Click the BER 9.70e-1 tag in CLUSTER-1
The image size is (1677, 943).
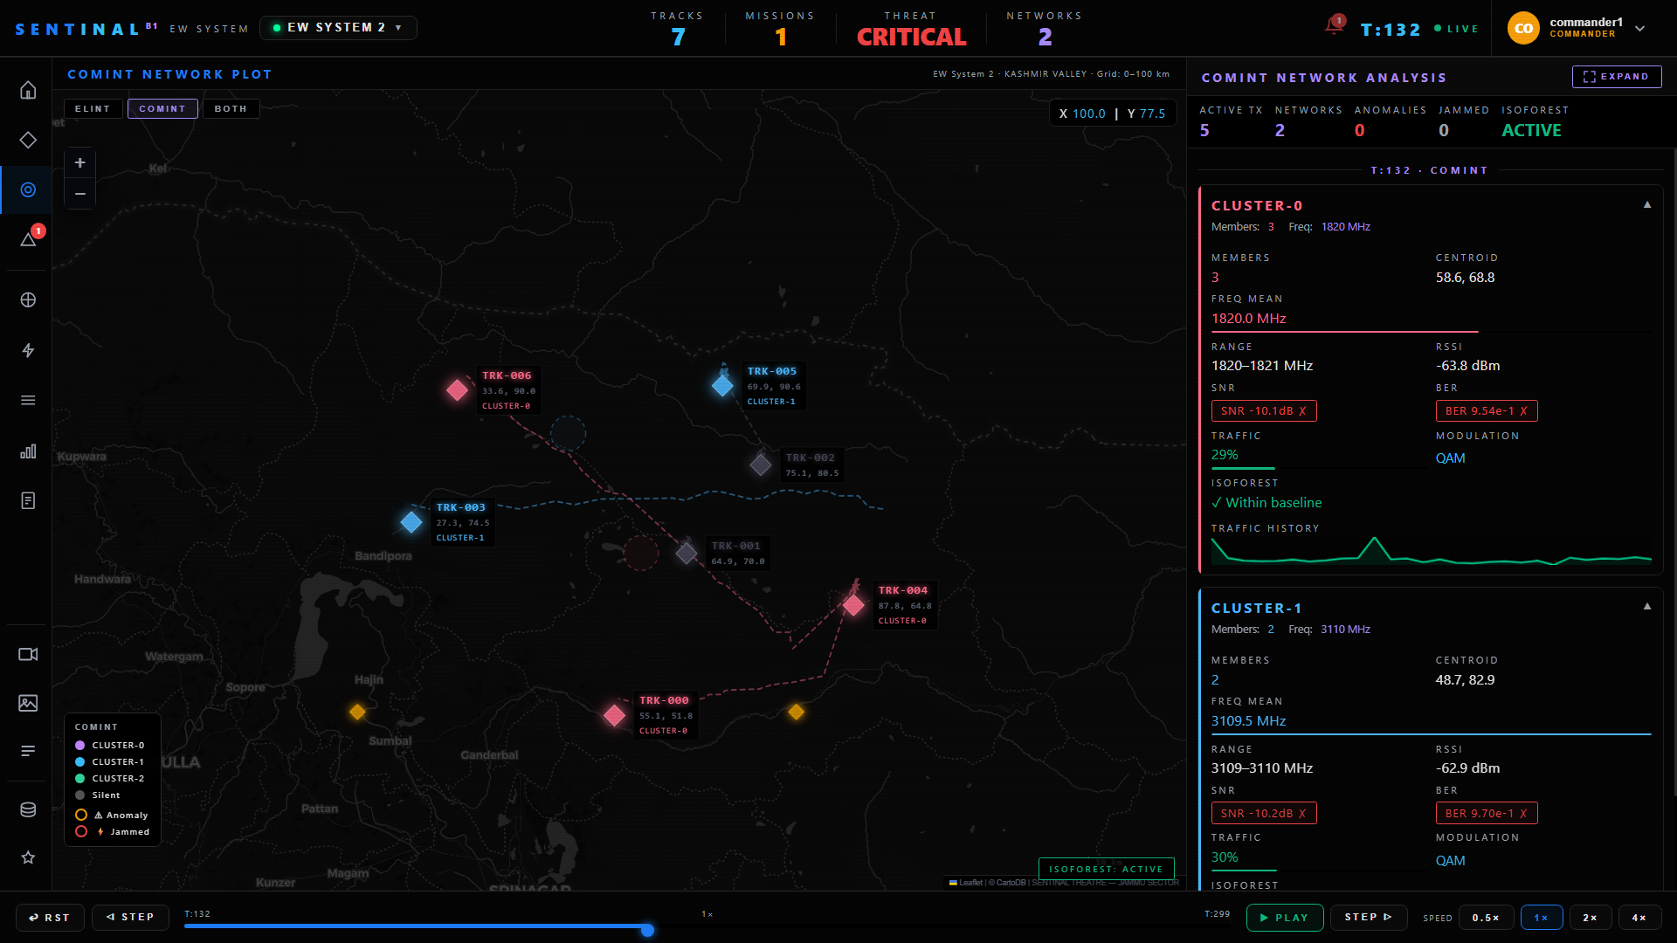(1487, 813)
